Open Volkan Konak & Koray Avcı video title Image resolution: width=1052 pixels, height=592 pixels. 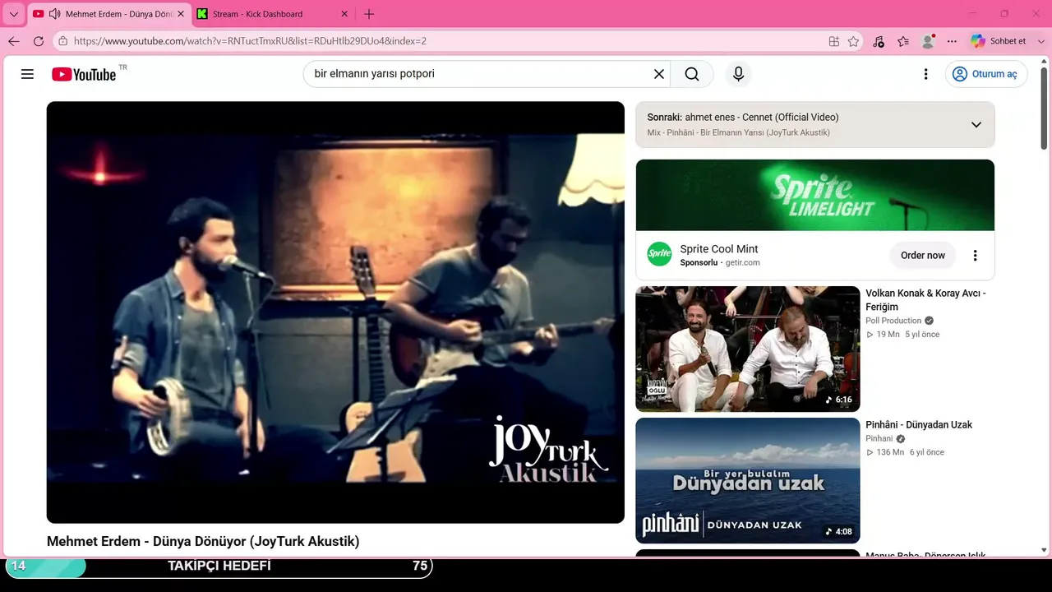click(x=925, y=300)
